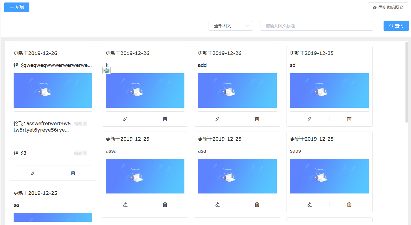Delete the 'add' article card
This screenshot has width=411, height=225.
pos(257,119)
